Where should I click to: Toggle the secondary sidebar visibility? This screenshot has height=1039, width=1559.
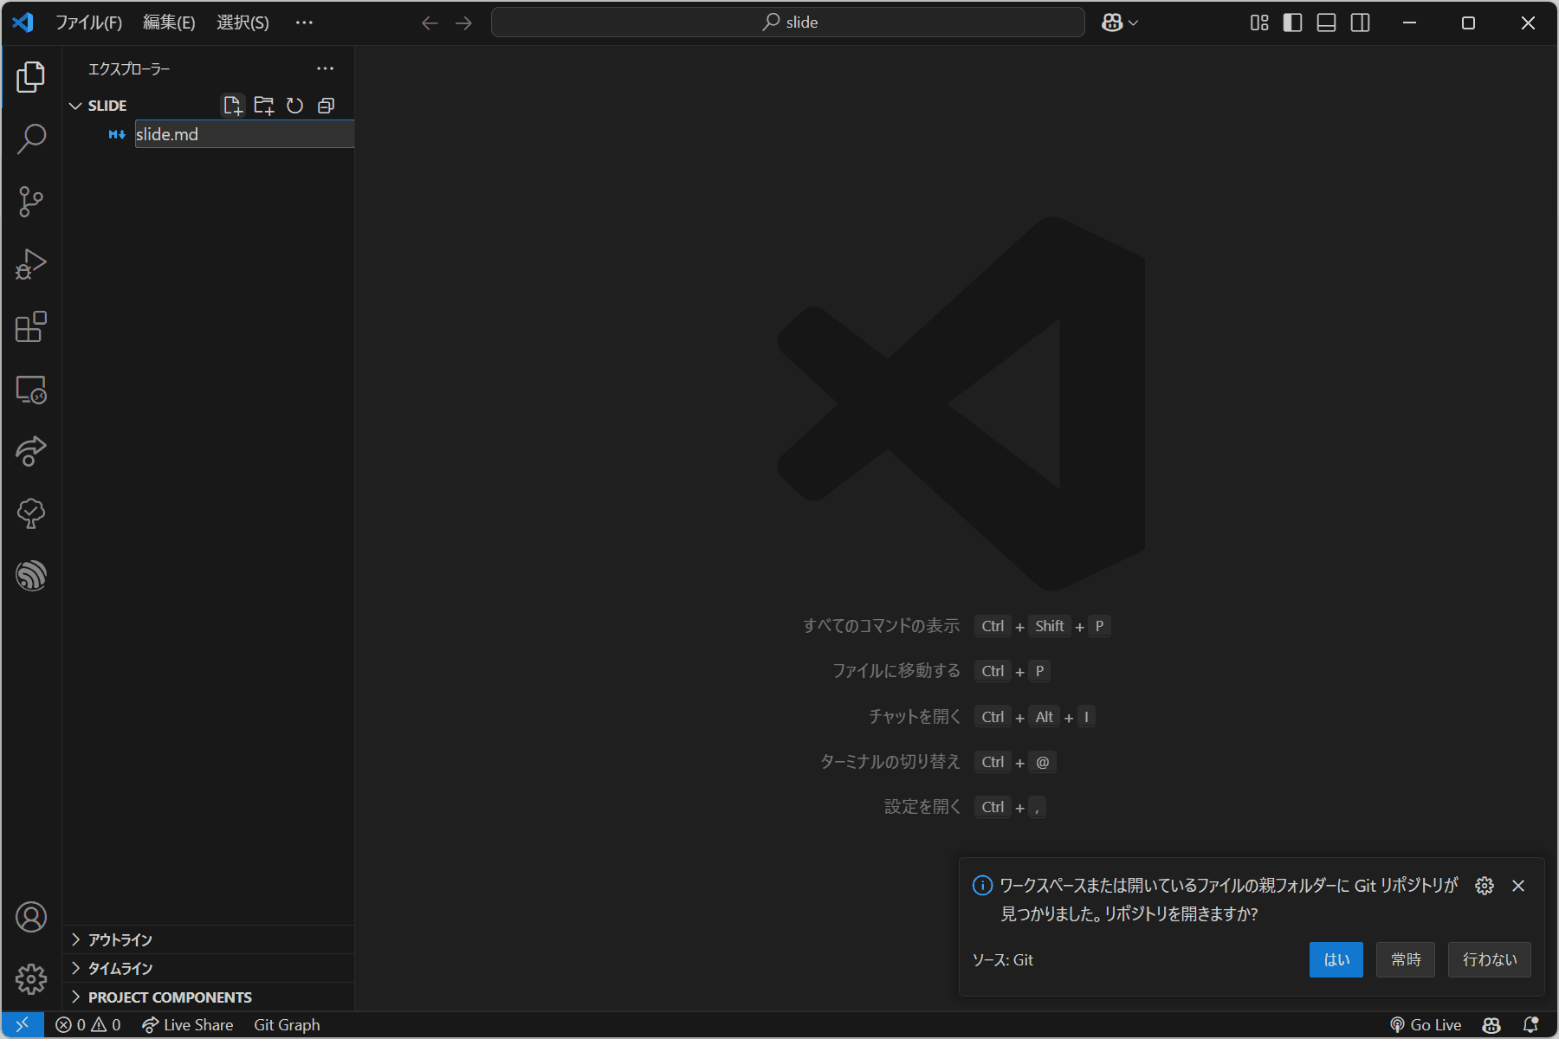click(1360, 23)
